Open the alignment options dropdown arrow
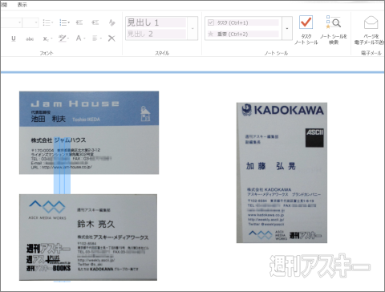 point(100,39)
